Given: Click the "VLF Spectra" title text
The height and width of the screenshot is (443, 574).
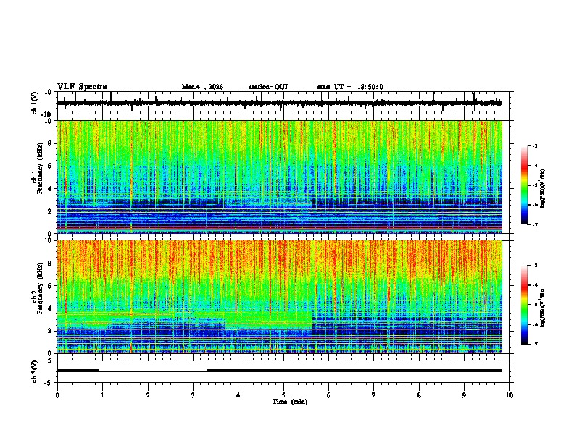Looking at the screenshot, I should pos(83,87).
